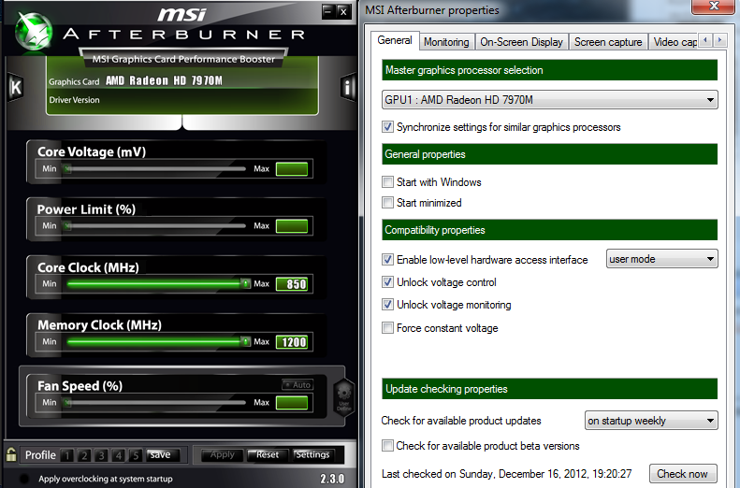Click the Power Limit slider track
This screenshot has height=488, width=740.
tap(155, 226)
